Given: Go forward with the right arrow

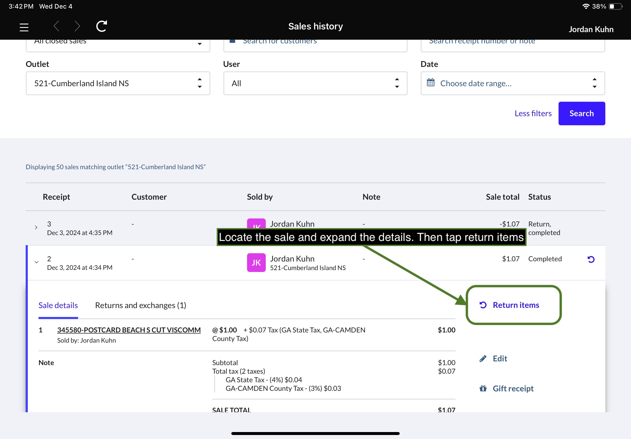Looking at the screenshot, I should click(77, 27).
